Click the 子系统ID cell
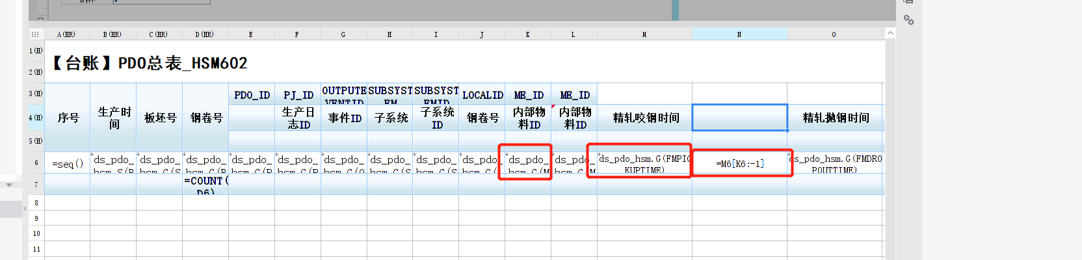 coord(436,118)
